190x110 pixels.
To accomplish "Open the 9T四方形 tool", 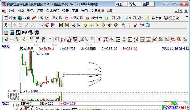I will [133, 18].
